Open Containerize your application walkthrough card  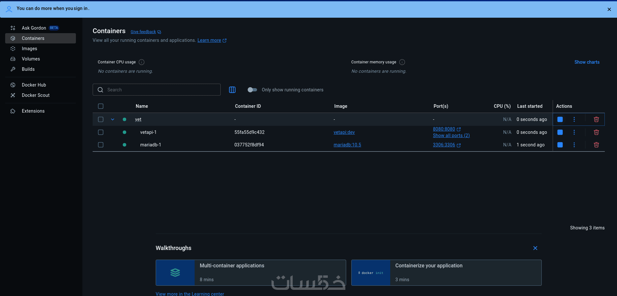point(447,273)
